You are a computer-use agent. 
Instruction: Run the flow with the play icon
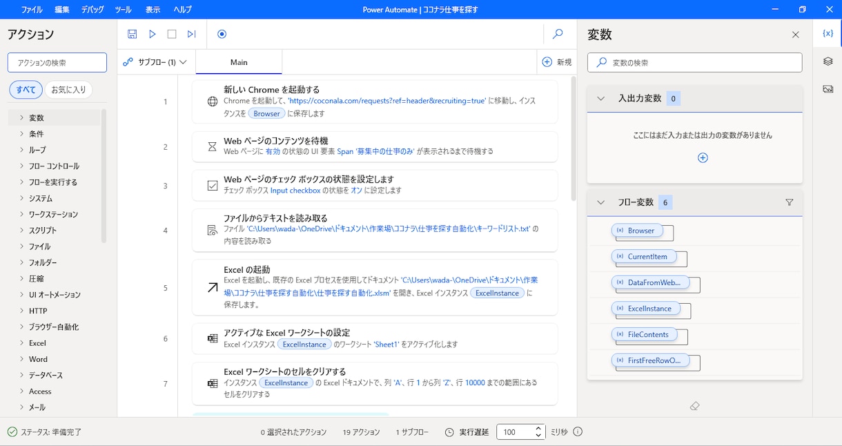[153, 34]
